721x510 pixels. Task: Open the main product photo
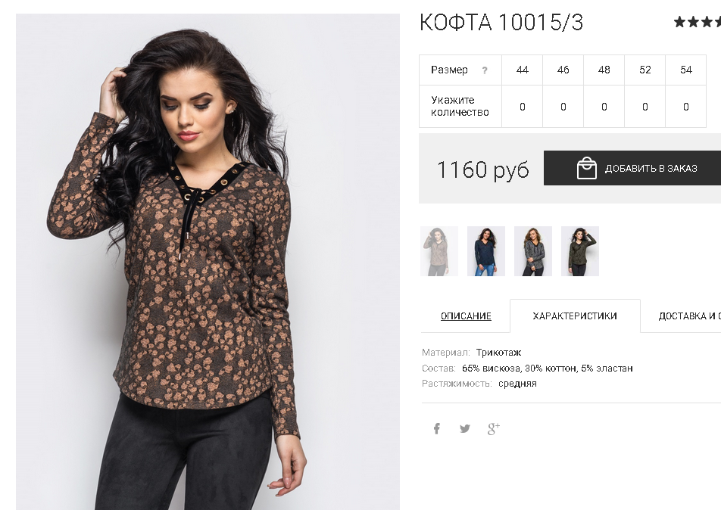(208, 262)
